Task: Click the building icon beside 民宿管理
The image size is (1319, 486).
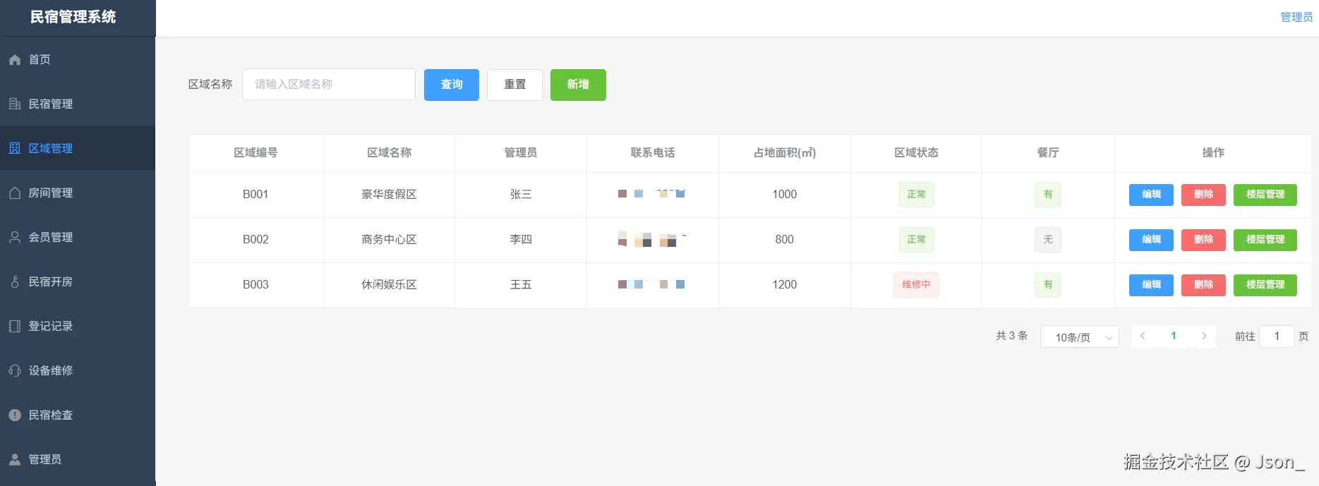Action: pos(15,104)
